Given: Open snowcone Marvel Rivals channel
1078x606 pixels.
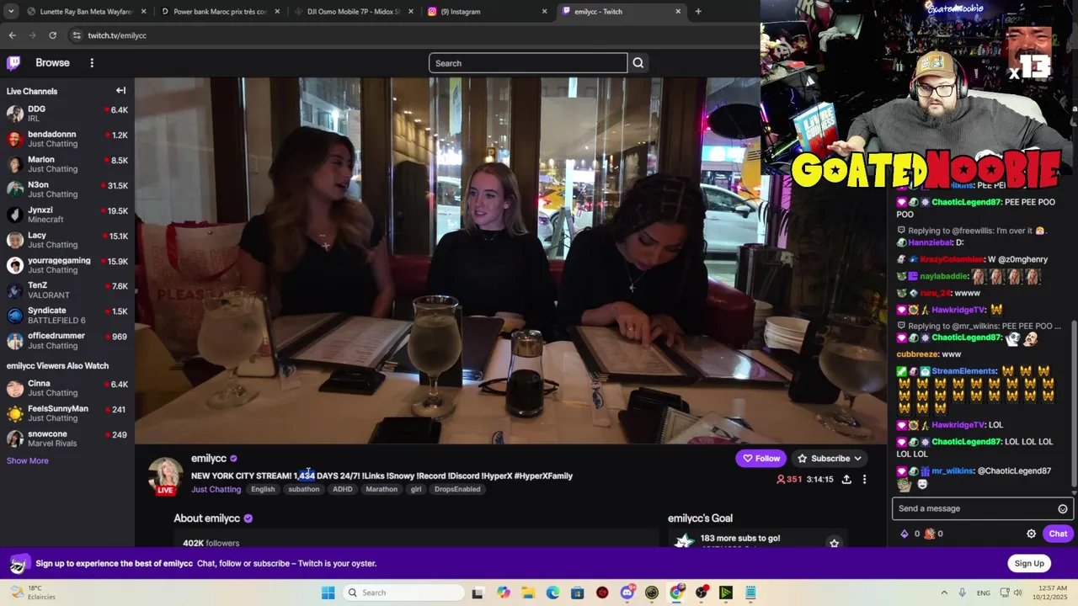Looking at the screenshot, I should [x=67, y=439].
